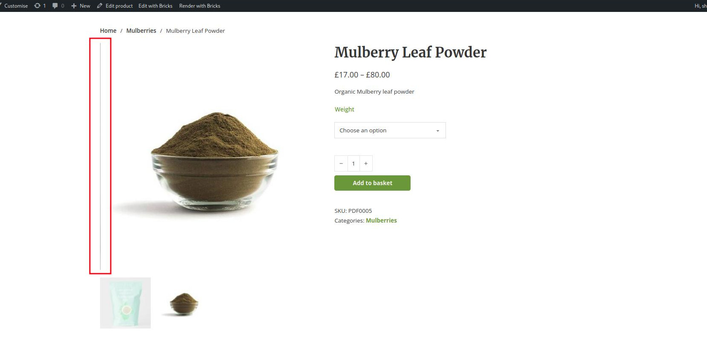Open the Weight options dropdown
Image resolution: width=707 pixels, height=346 pixels.
[x=390, y=130]
